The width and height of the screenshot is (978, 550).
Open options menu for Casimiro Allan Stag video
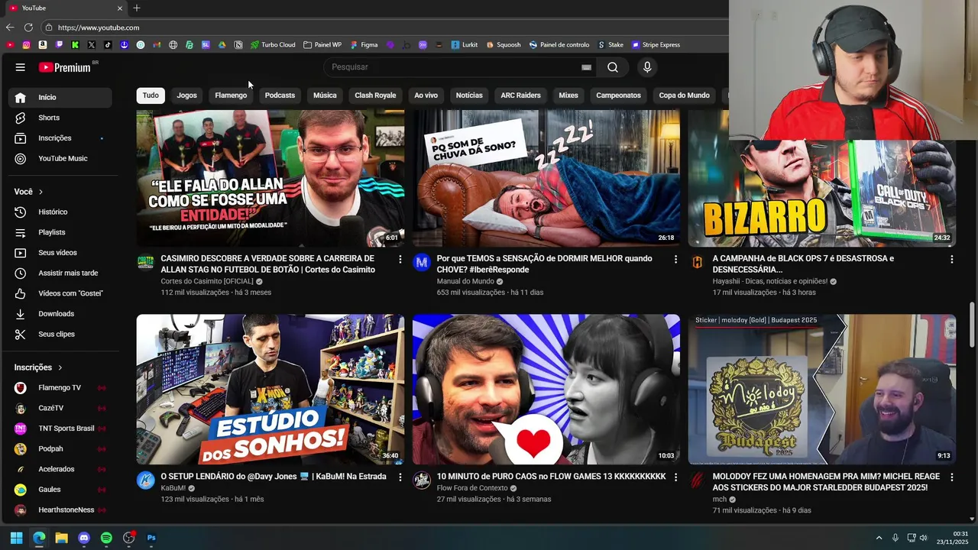click(x=400, y=260)
